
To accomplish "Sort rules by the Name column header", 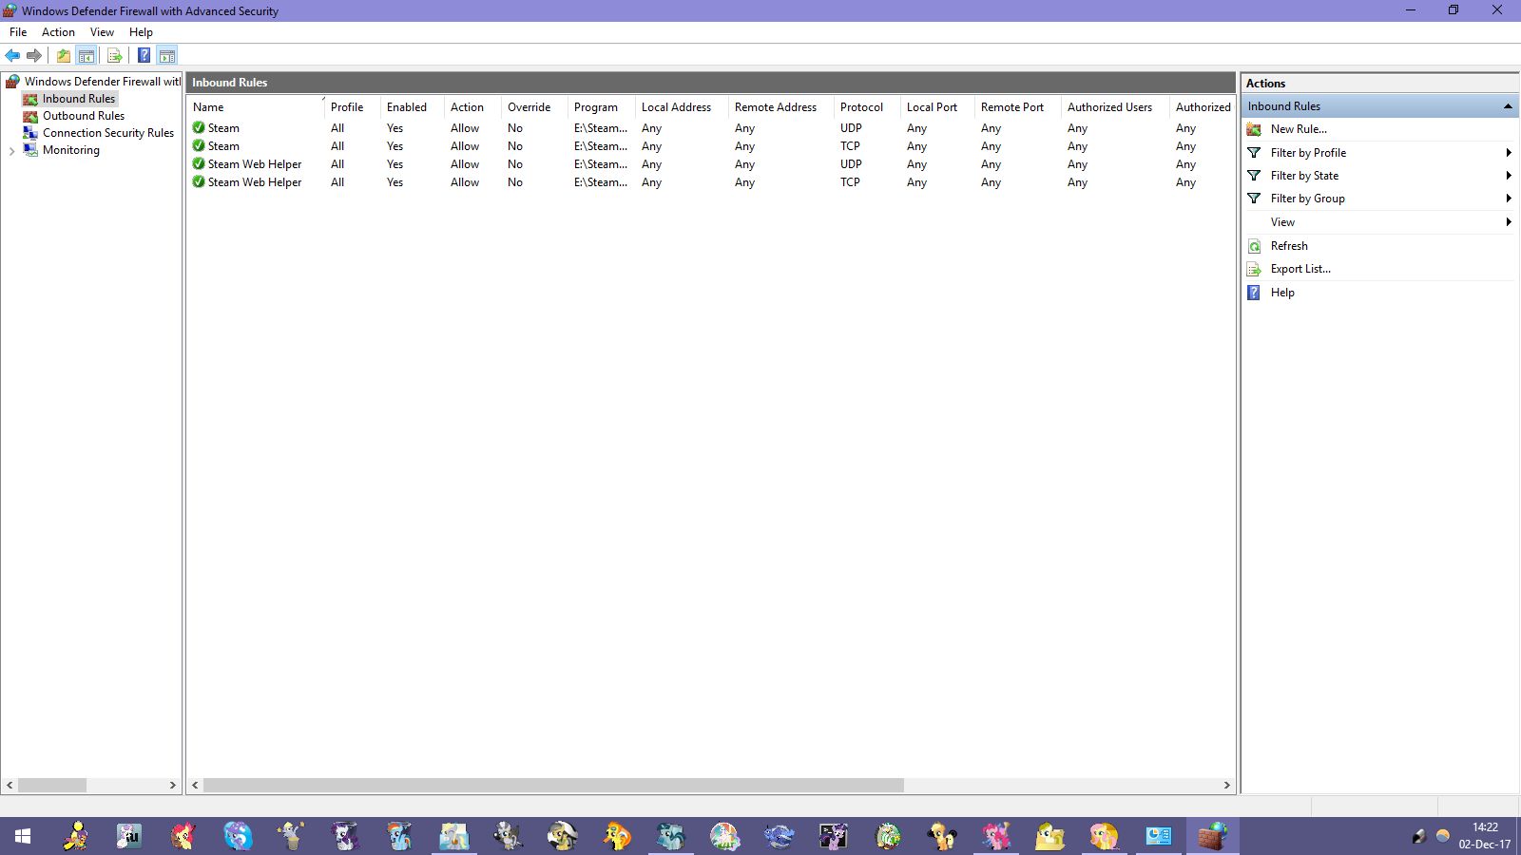I will click(x=256, y=107).
